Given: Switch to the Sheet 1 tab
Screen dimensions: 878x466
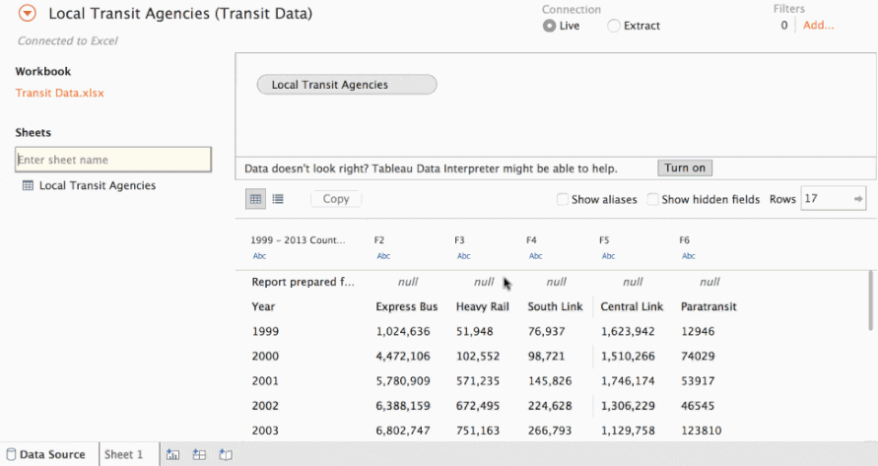Looking at the screenshot, I should 124,454.
